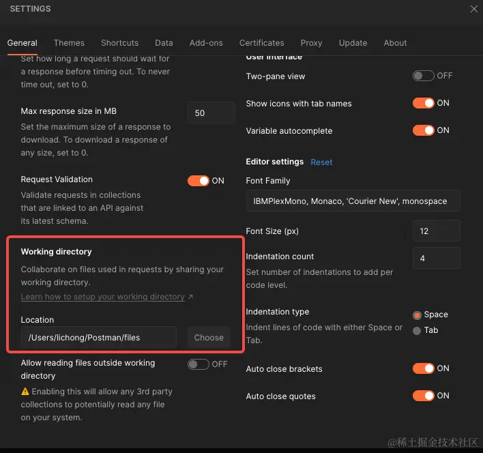The width and height of the screenshot is (483, 453).
Task: Select the Tab indentation radio button
Action: 417,331
